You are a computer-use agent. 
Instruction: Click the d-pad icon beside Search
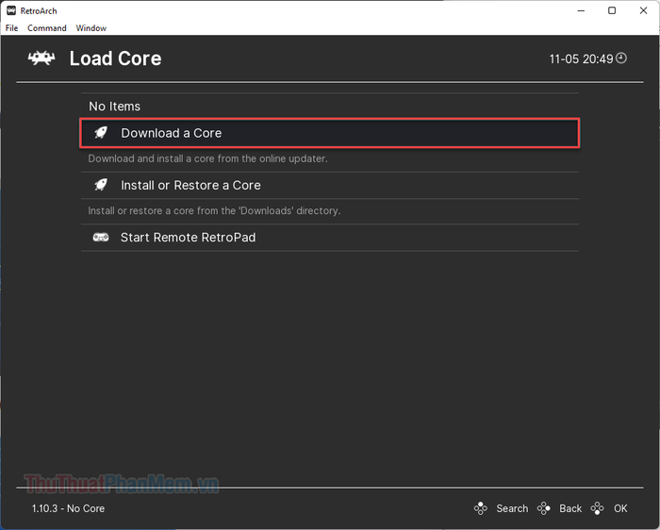point(480,508)
